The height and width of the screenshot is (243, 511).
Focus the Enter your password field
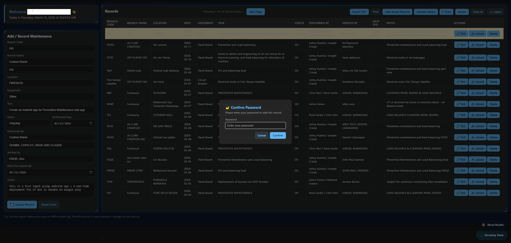click(255, 125)
